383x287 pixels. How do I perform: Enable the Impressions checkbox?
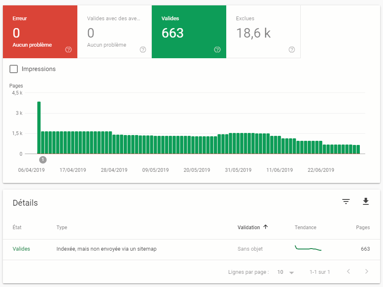[14, 69]
